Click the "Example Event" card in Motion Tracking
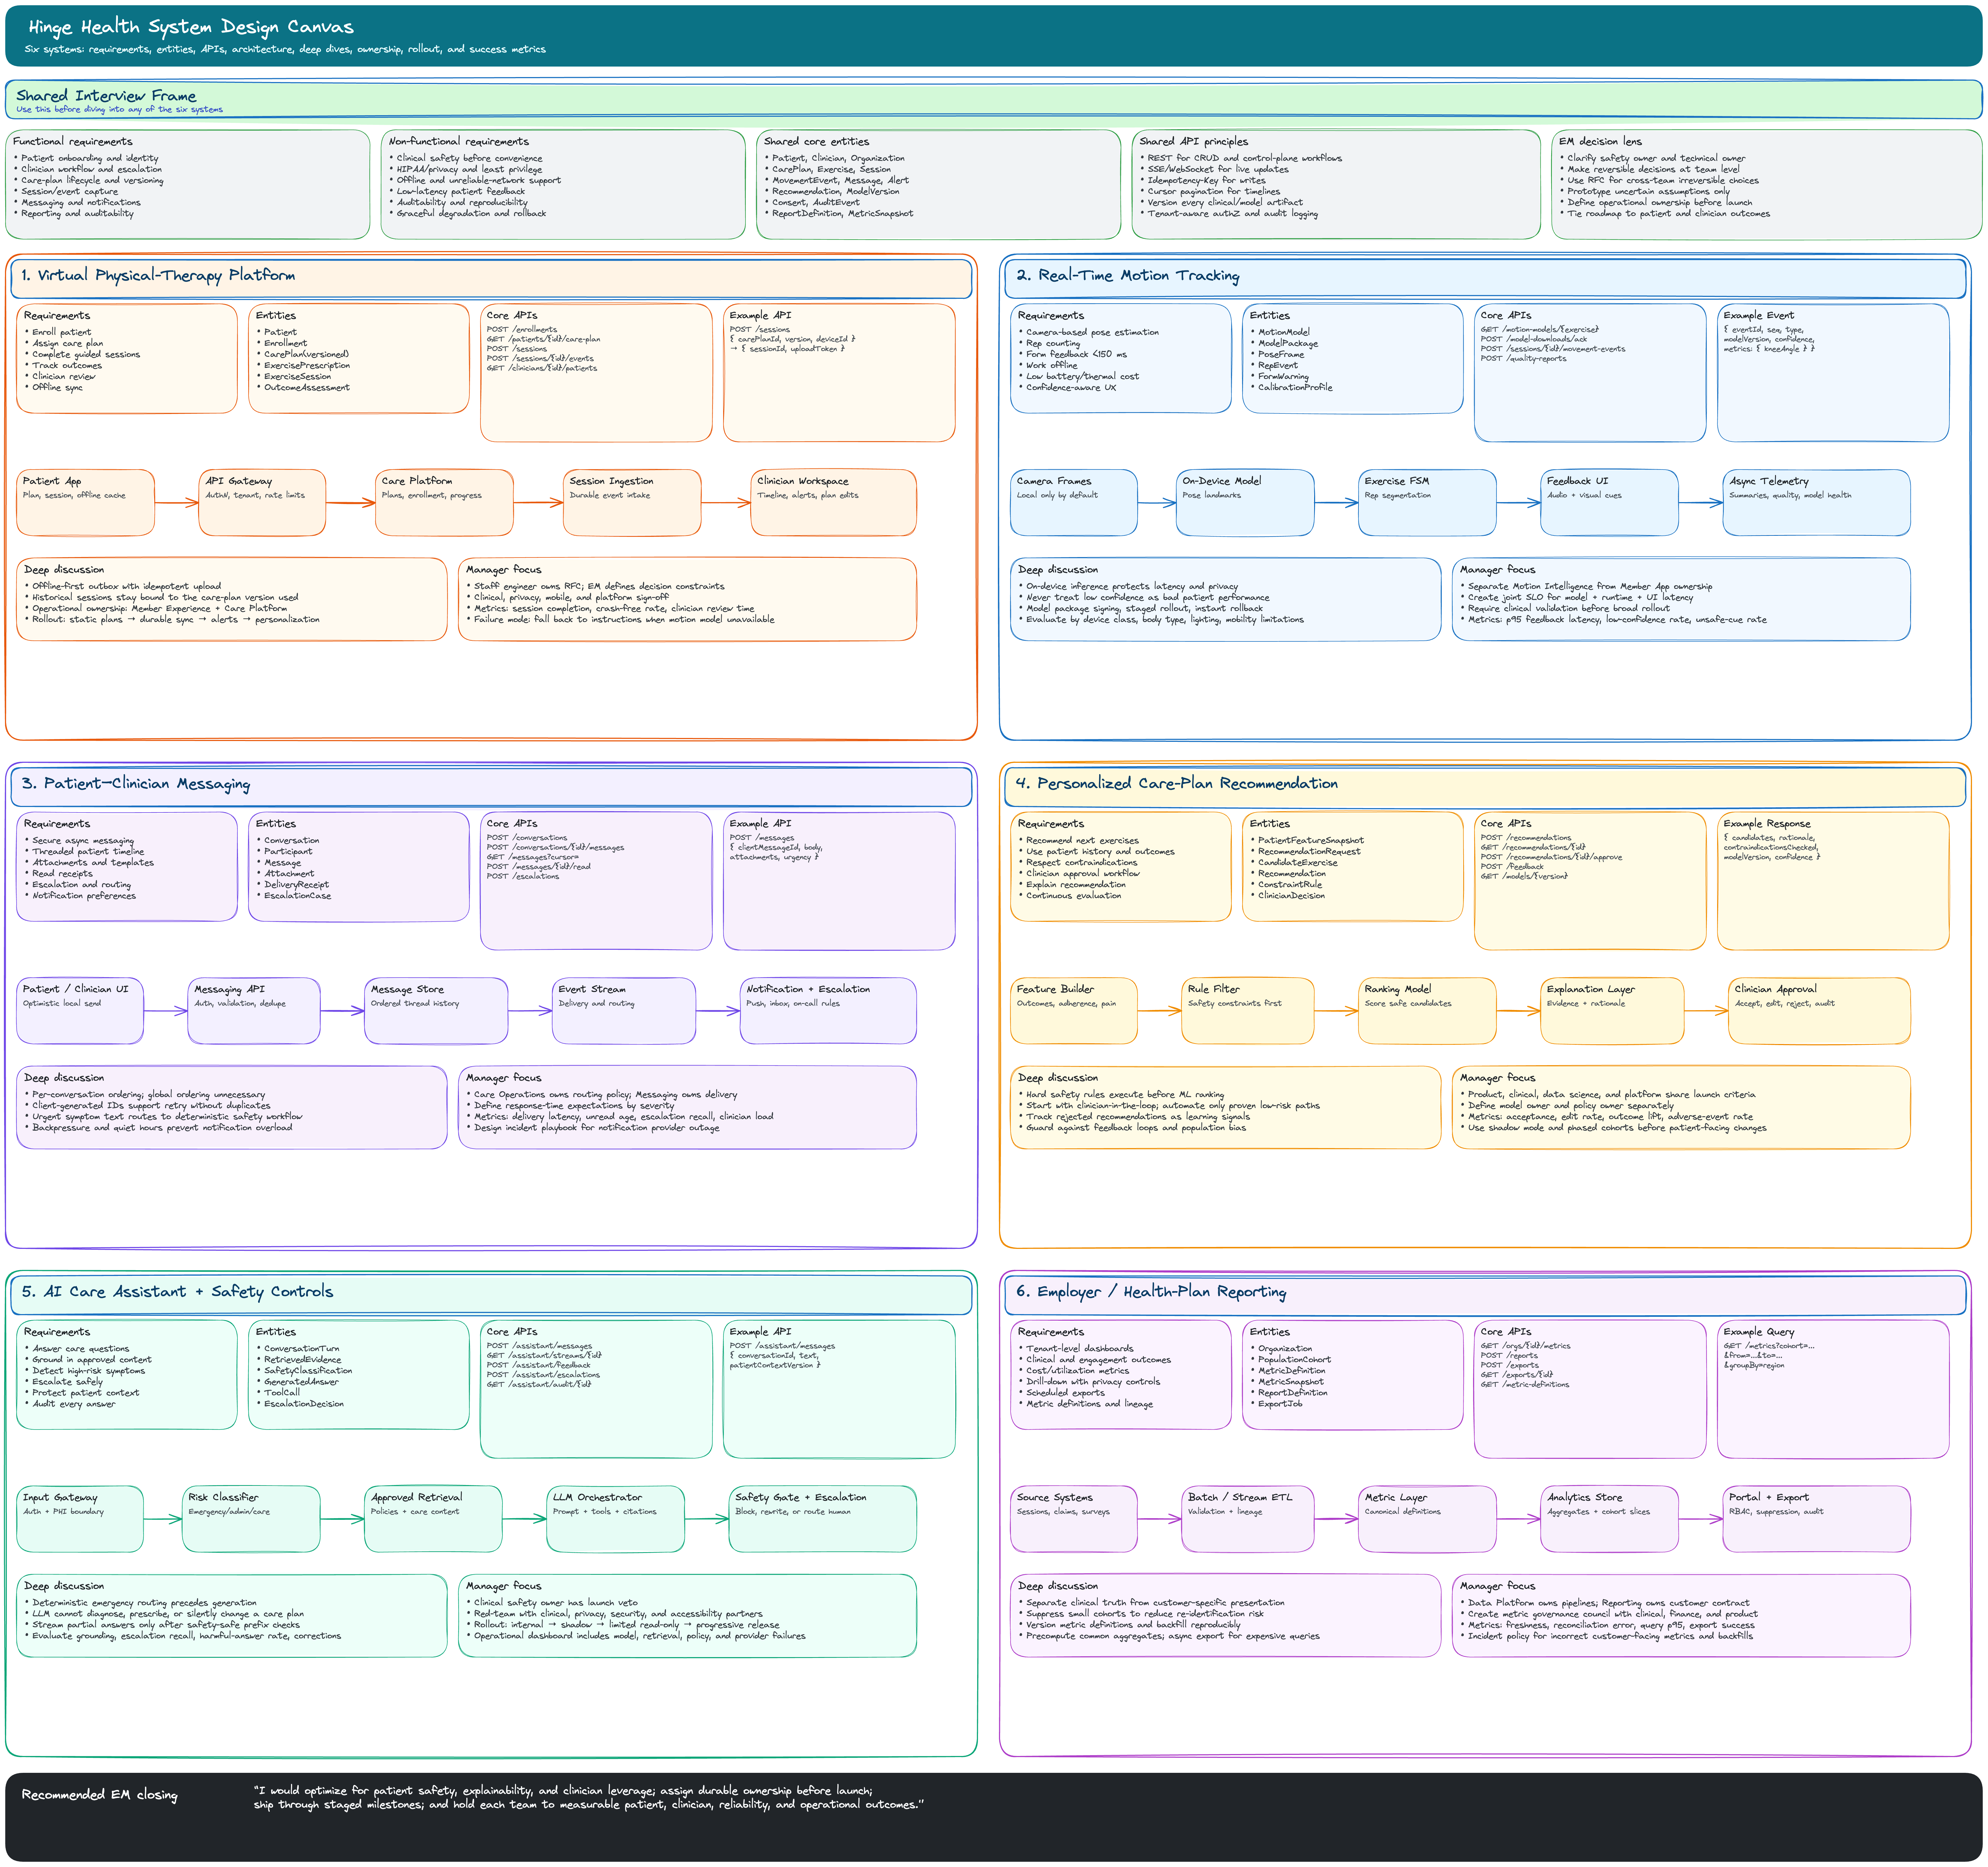Viewport: 1988px width, 1867px height. click(x=1833, y=373)
